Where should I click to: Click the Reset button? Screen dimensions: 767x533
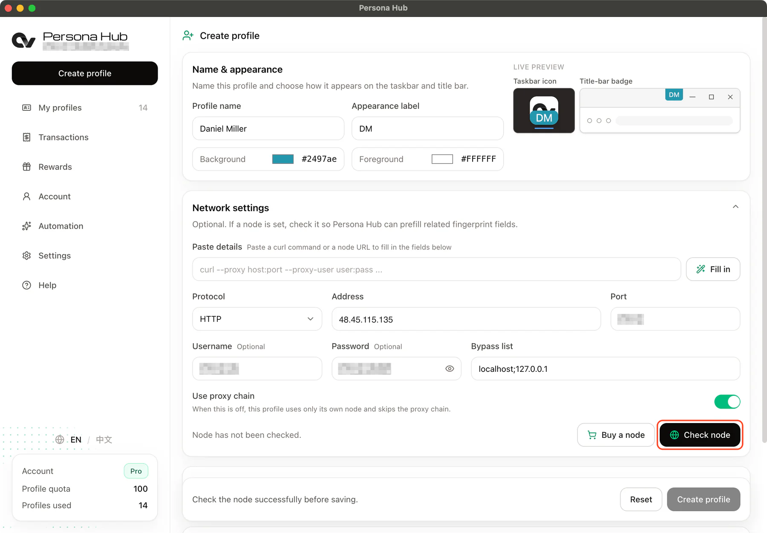[641, 499]
